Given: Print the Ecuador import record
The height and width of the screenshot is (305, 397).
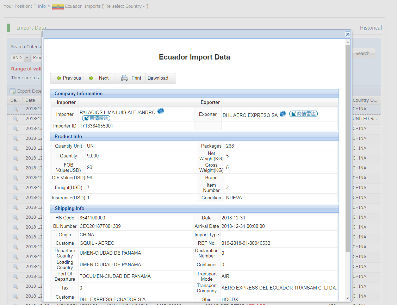Looking at the screenshot, I should [x=131, y=78].
